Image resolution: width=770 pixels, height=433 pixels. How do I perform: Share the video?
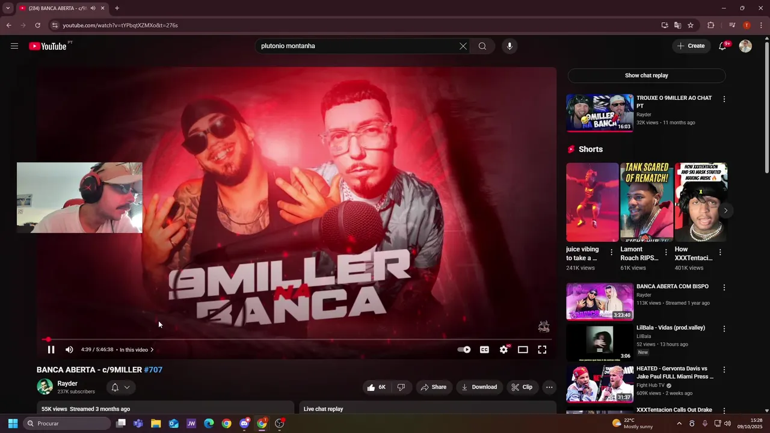[x=434, y=387]
